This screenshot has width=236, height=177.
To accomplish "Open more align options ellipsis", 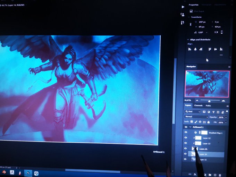I will pyautogui.click(x=221, y=55).
